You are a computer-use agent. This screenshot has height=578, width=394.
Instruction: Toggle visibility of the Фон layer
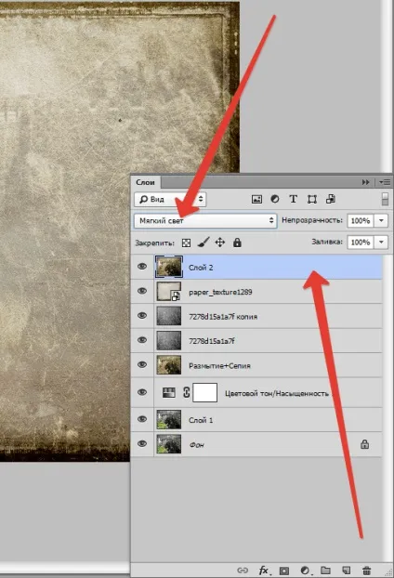click(142, 443)
